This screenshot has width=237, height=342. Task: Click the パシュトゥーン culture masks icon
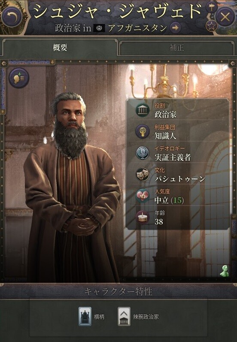(143, 174)
